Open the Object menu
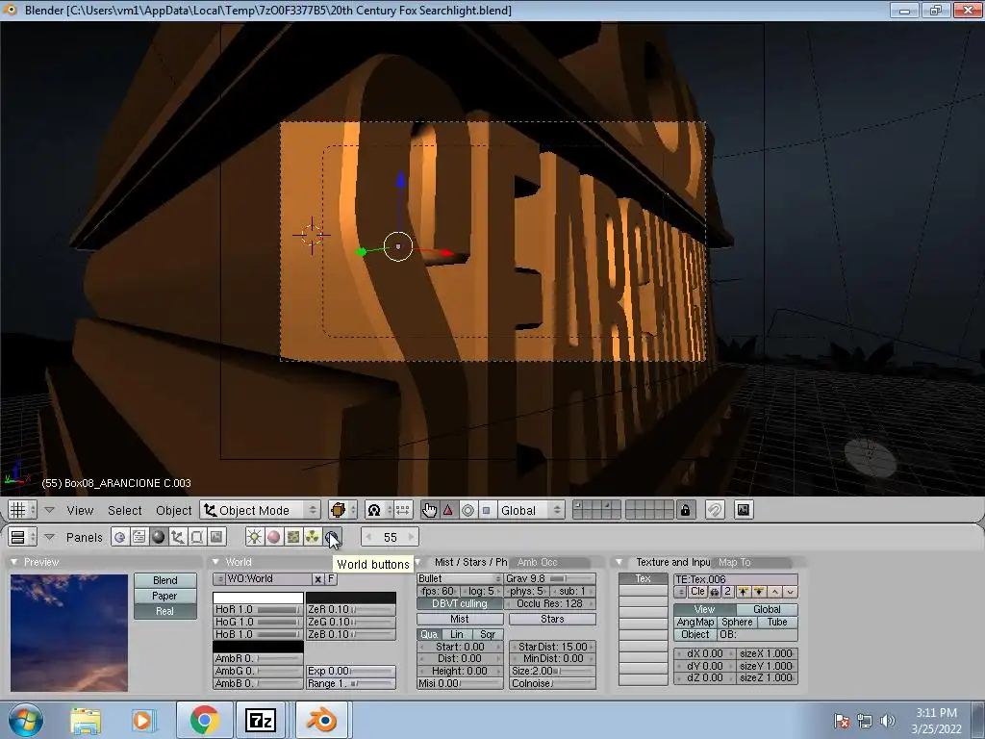The image size is (985, 739). coord(173,510)
